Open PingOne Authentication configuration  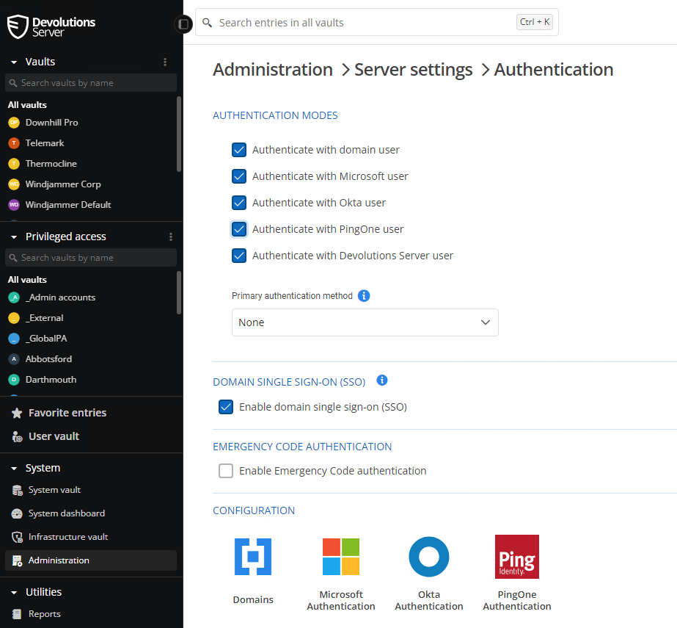[517, 573]
